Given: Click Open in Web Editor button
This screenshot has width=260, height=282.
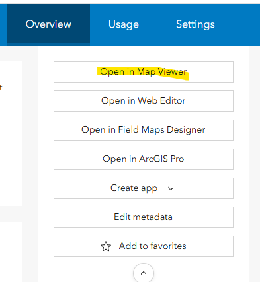Looking at the screenshot, I should (x=144, y=101).
